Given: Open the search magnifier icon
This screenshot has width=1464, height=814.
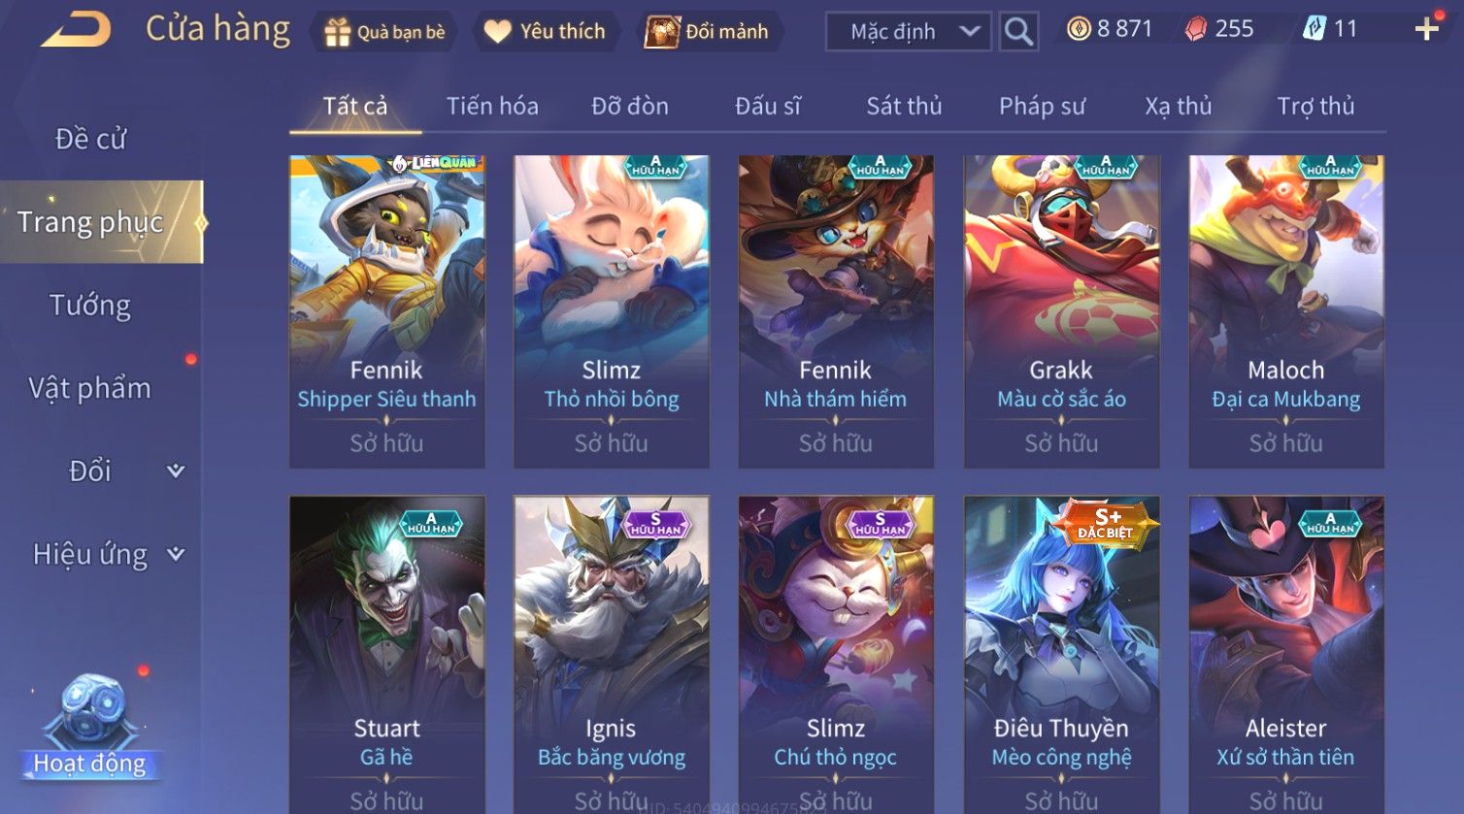Looking at the screenshot, I should (1018, 31).
